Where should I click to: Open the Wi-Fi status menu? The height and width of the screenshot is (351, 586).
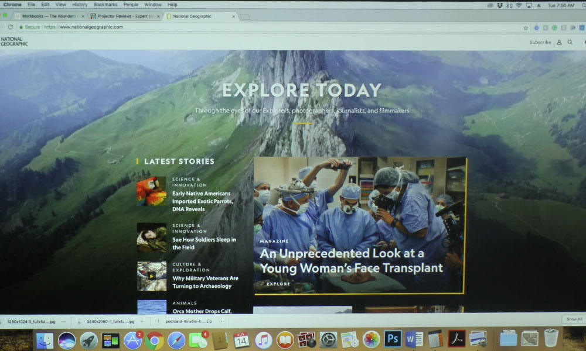[519, 5]
